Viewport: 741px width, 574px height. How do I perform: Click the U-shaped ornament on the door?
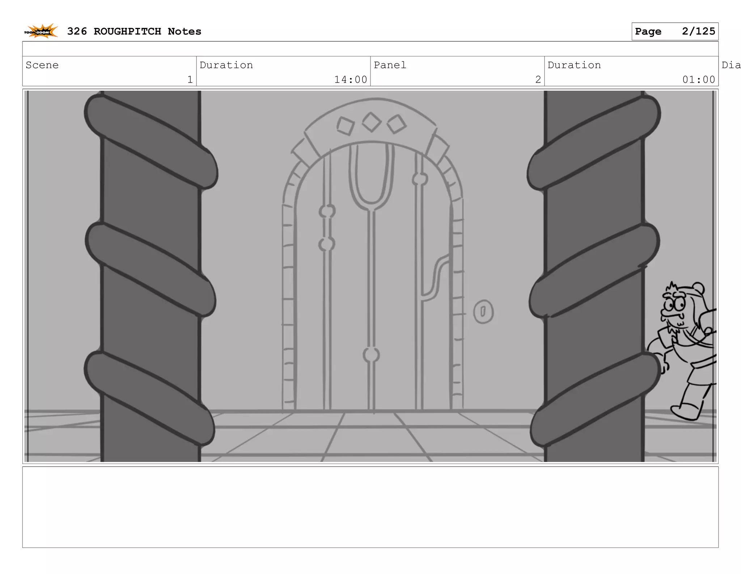tap(371, 177)
